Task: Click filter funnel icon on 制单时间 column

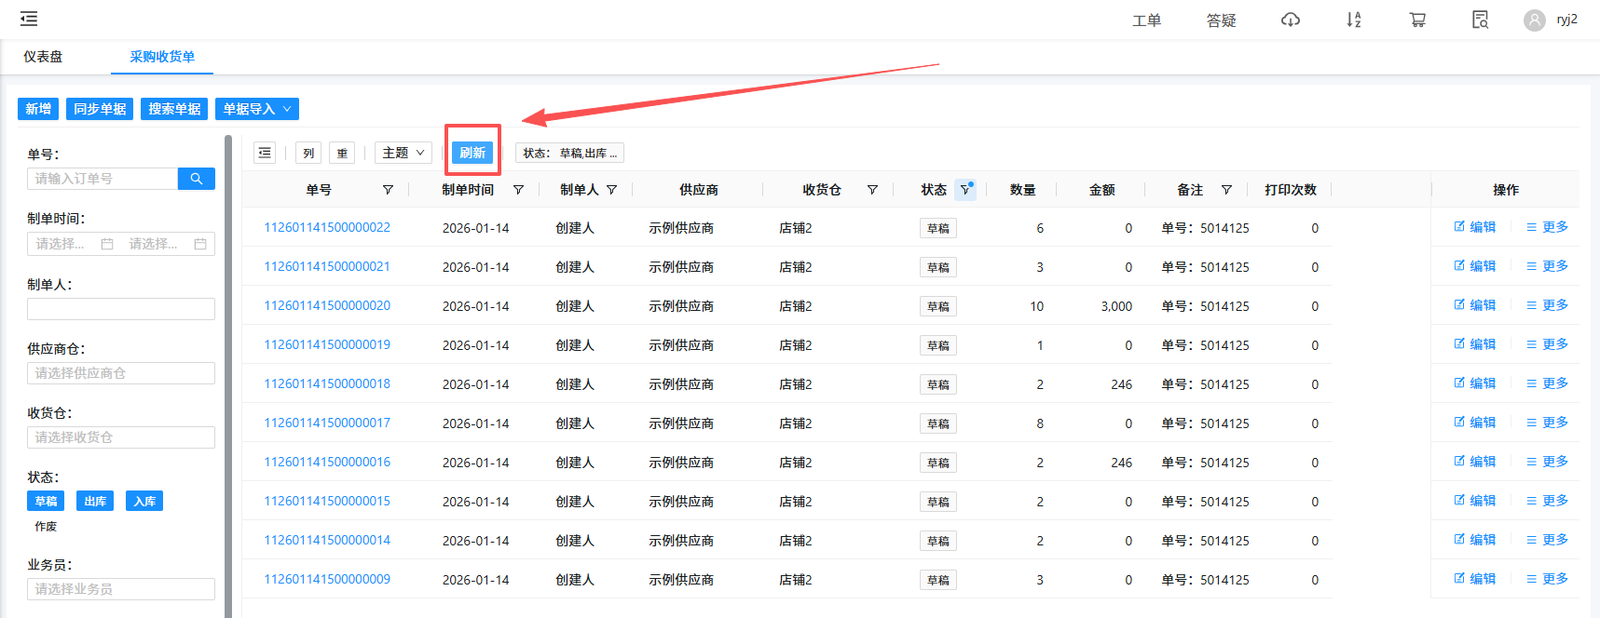Action: pyautogui.click(x=518, y=190)
